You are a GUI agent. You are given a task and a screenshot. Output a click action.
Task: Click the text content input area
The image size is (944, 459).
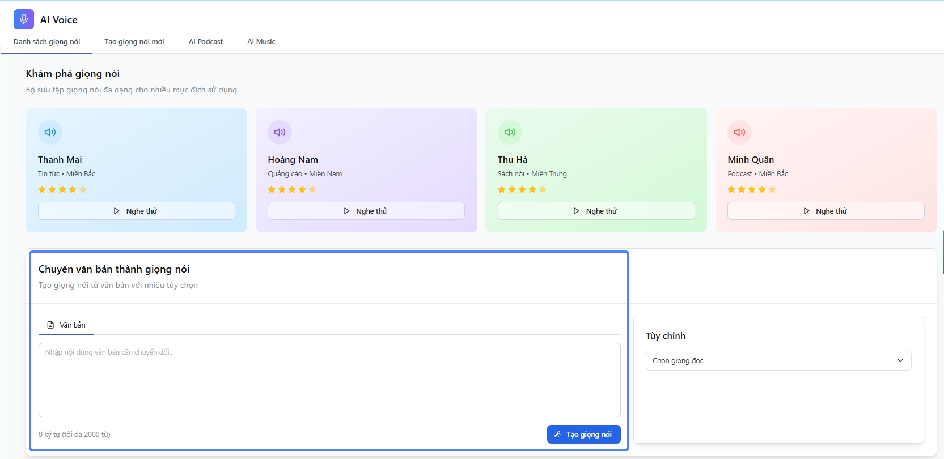pyautogui.click(x=329, y=380)
